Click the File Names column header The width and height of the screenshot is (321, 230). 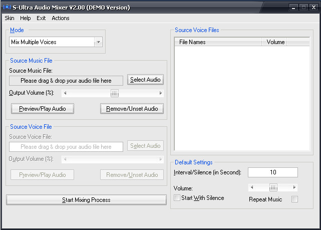click(x=218, y=42)
